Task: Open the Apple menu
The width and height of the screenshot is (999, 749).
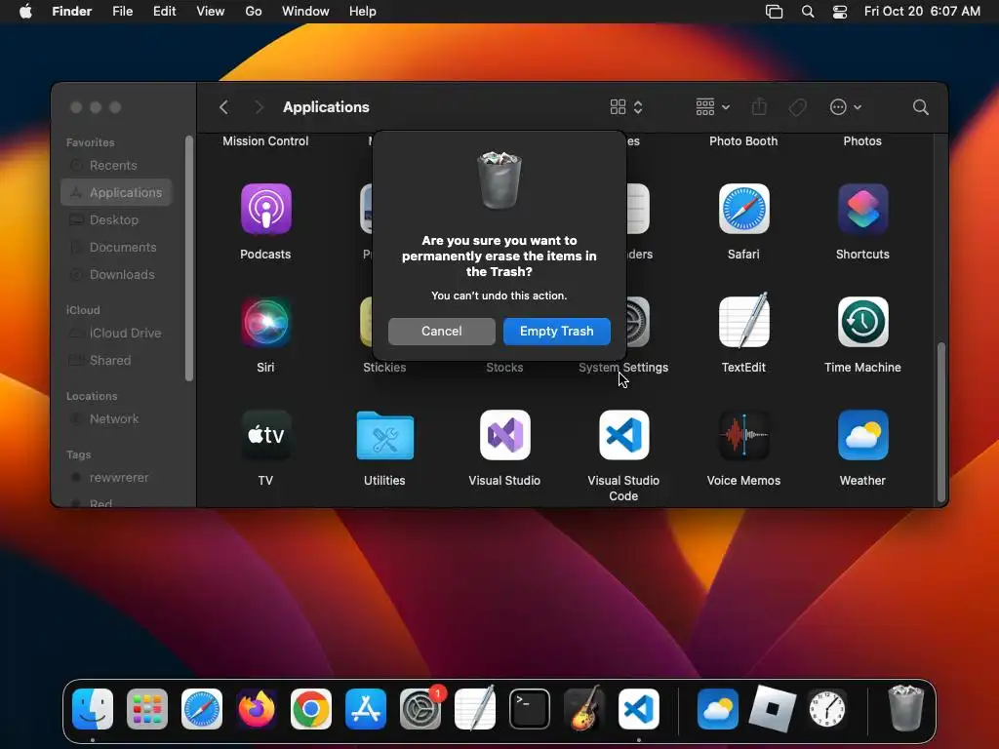Action: 25,12
